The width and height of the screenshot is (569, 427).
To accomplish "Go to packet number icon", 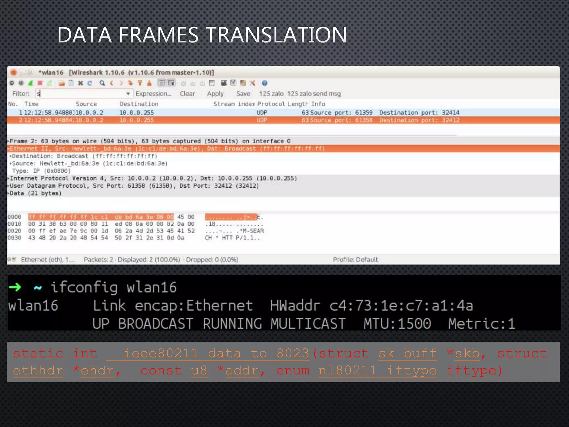I will 130,83.
